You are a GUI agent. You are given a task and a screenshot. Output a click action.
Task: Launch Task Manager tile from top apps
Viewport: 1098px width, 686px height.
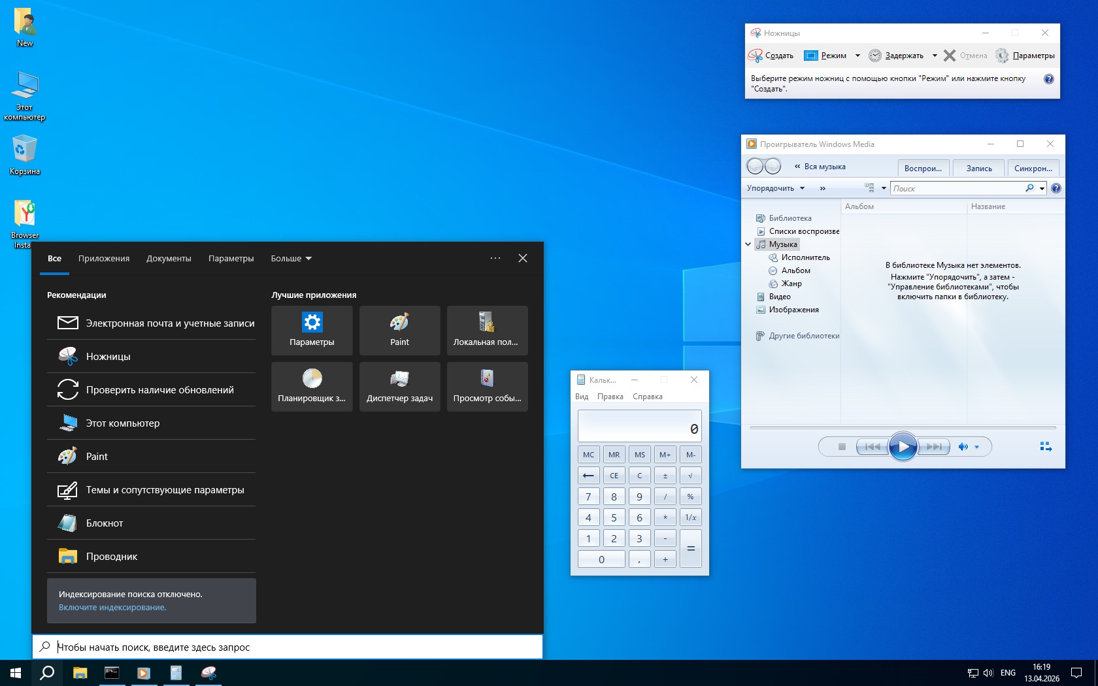[x=399, y=387]
